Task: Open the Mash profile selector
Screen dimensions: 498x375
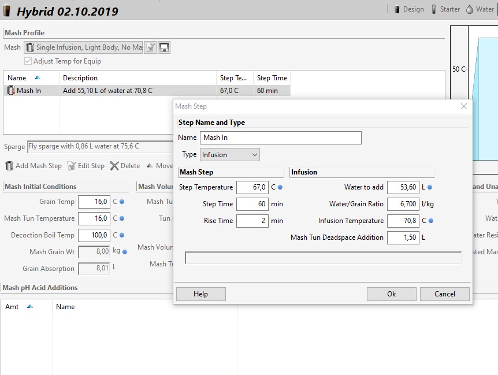Action: pos(84,47)
